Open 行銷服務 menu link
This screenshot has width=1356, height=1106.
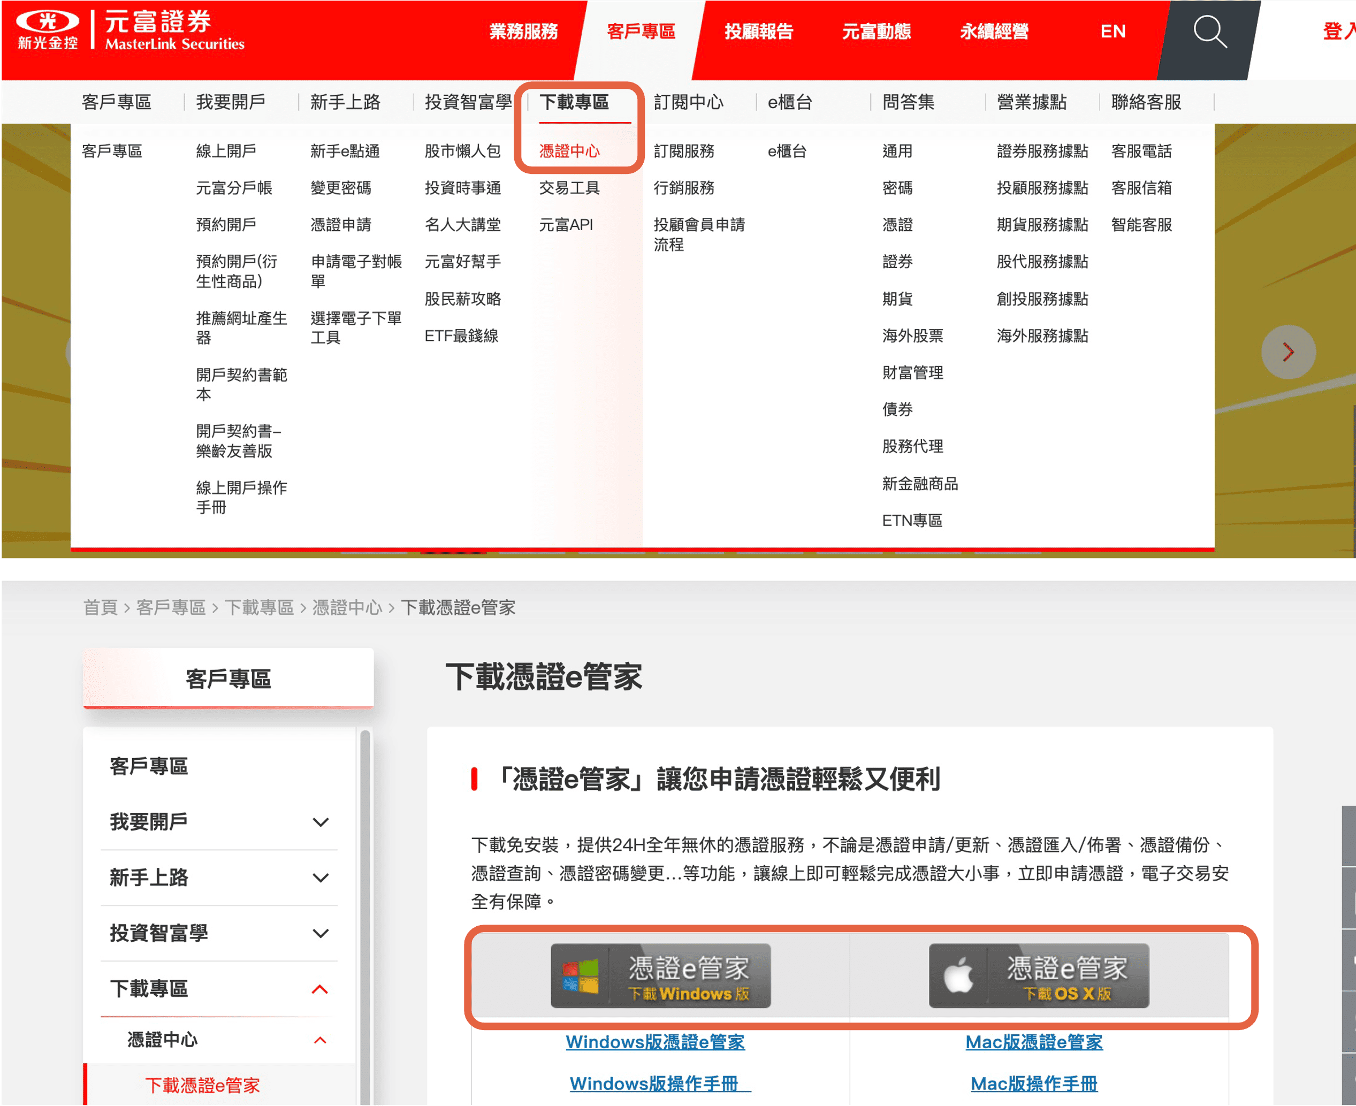tap(684, 188)
